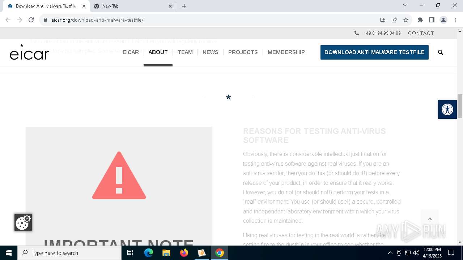Open the PROJECTS menu item
This screenshot has height=260, width=463.
point(243,52)
